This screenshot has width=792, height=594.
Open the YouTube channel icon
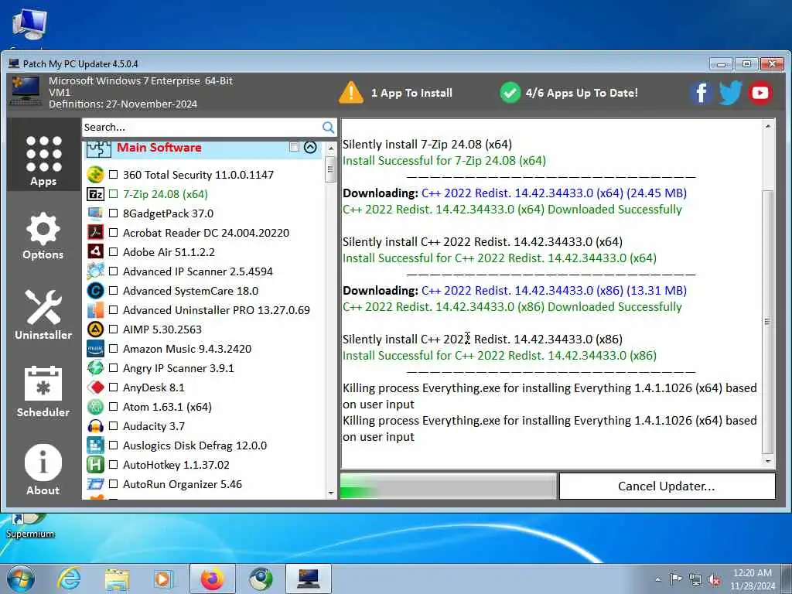point(760,93)
